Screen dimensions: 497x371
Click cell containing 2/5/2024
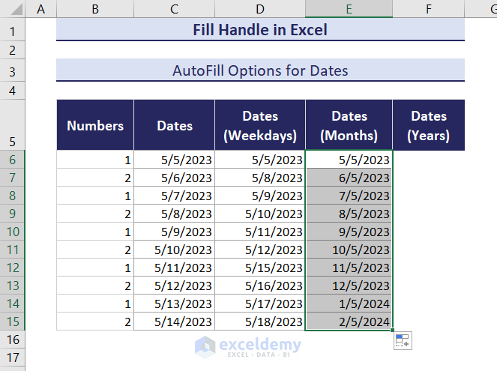pos(349,322)
